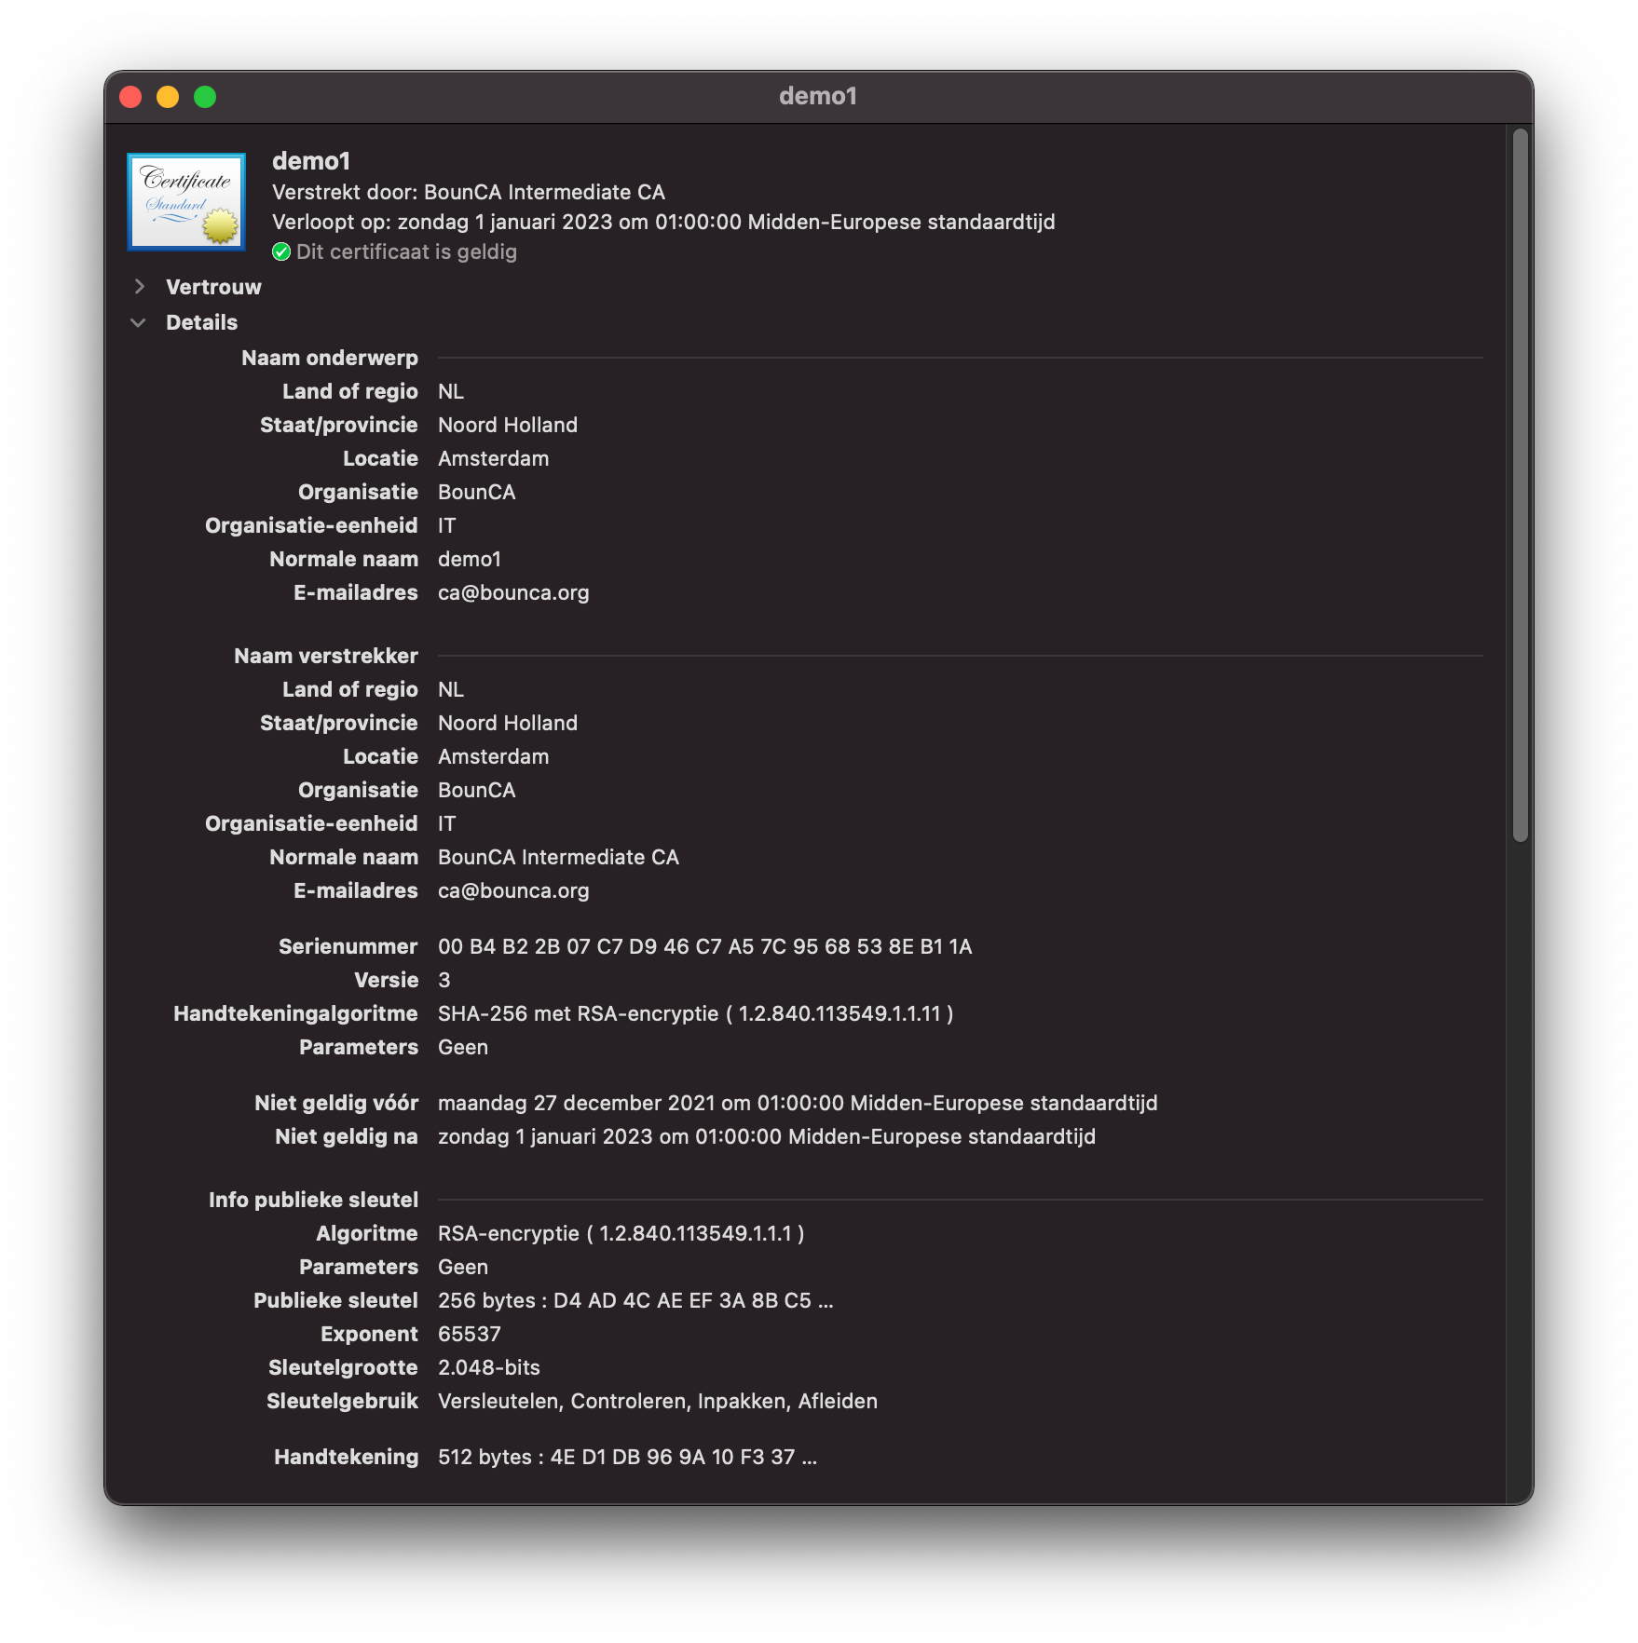
Task: Select the issuer Organisatie-eenheid value IT
Action: click(447, 824)
